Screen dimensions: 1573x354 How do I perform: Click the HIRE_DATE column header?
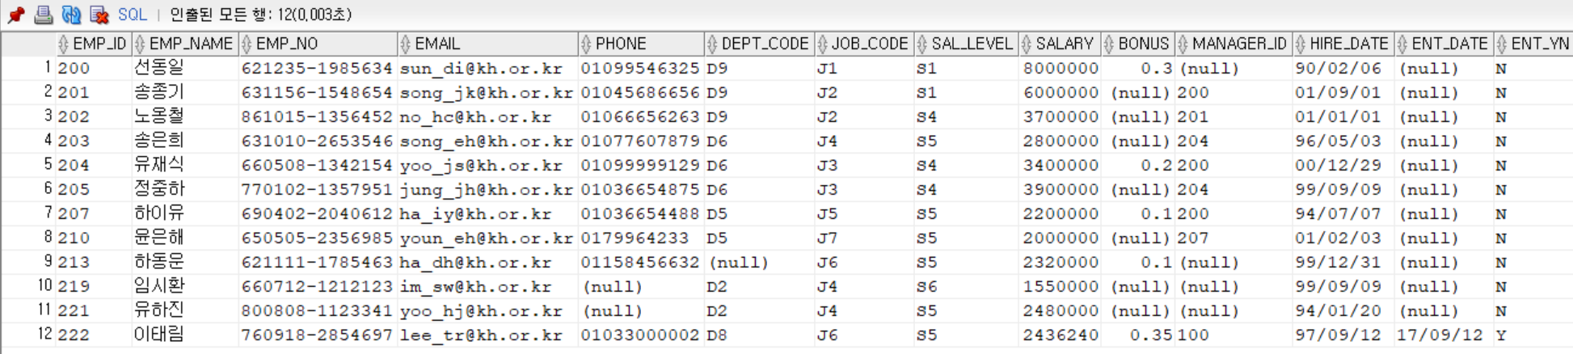point(1343,44)
